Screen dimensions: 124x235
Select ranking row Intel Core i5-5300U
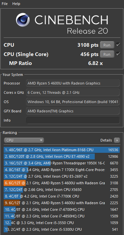[62, 229]
